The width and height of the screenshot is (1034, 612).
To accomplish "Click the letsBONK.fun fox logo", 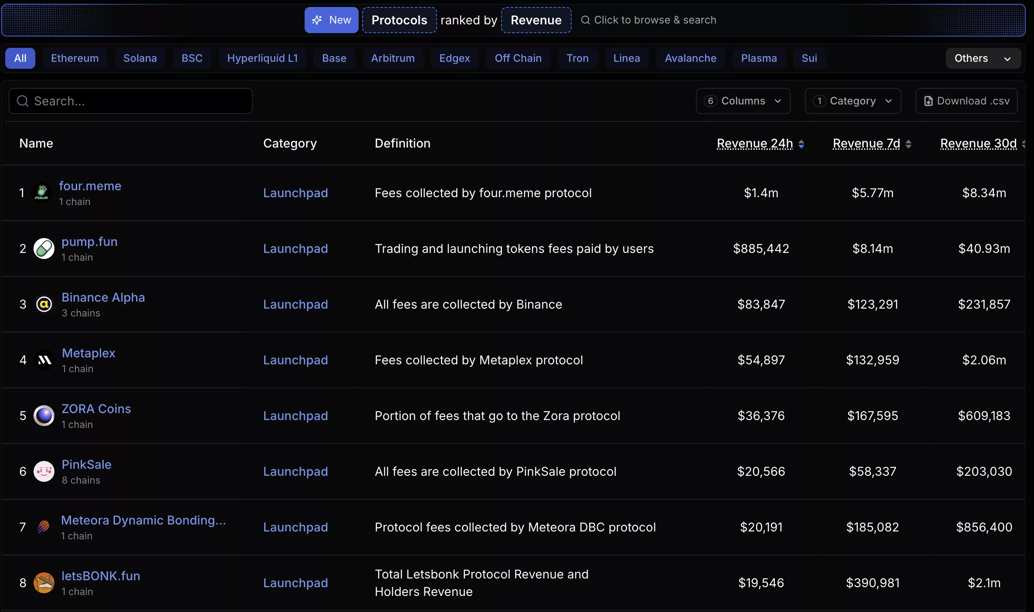I will point(44,583).
